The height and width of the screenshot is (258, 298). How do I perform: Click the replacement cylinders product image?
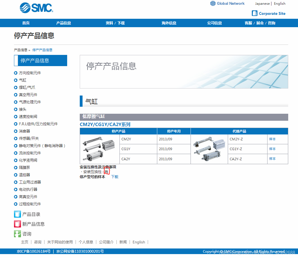(209, 149)
